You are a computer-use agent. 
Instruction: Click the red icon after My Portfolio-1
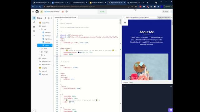[63, 12]
